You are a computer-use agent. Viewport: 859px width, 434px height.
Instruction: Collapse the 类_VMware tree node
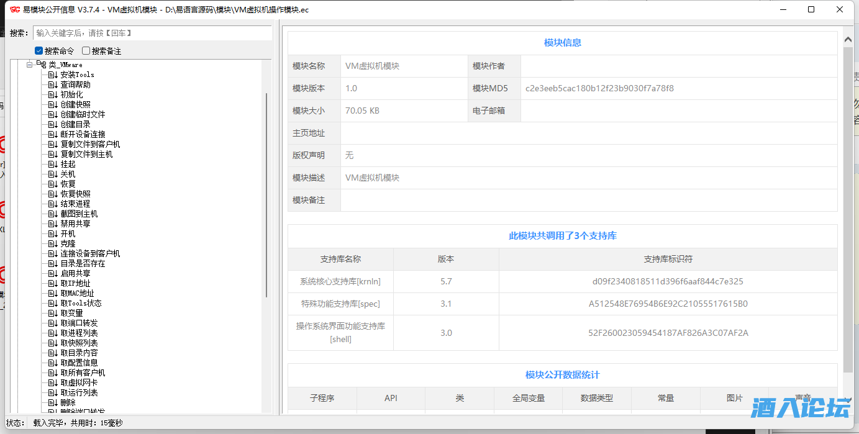click(29, 63)
